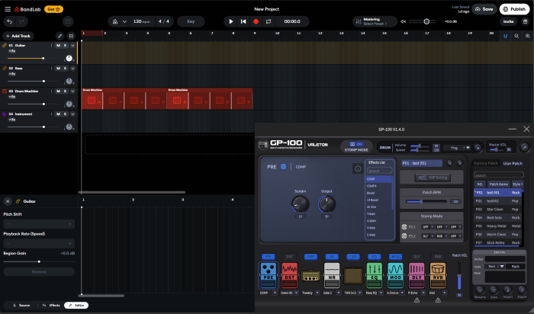Open the automation tool icon
Viewport: 534px width, 314px height.
[60, 36]
